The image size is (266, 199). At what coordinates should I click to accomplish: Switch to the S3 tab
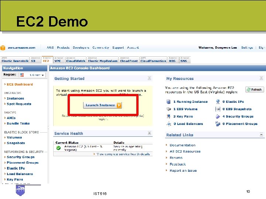pos(35,60)
